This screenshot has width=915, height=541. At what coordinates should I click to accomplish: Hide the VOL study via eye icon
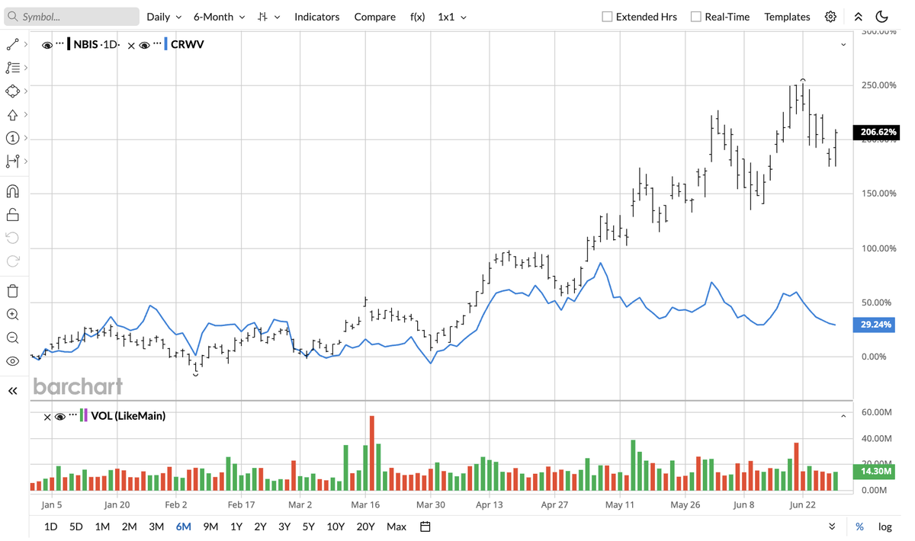coord(60,416)
